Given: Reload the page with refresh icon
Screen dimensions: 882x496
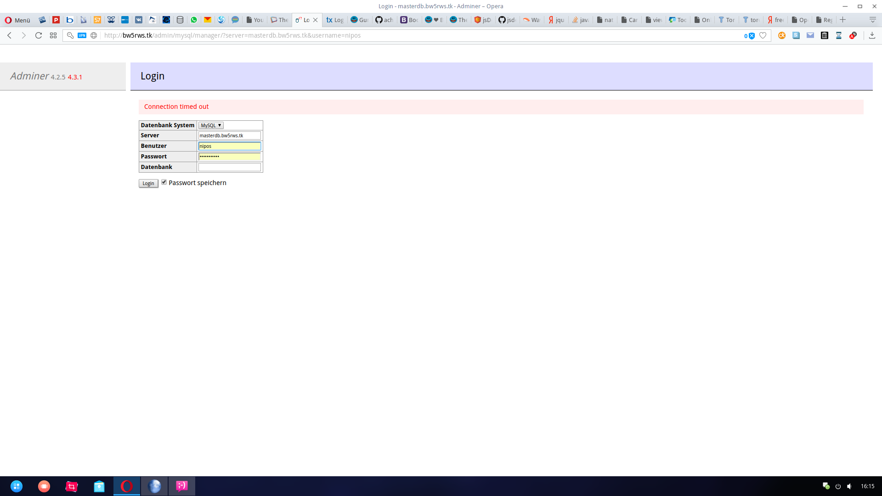Looking at the screenshot, I should tap(39, 35).
